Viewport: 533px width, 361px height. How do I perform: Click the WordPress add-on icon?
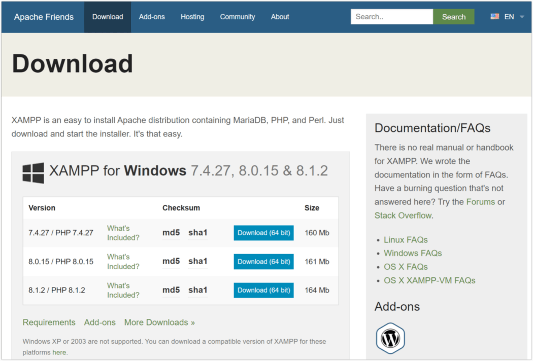(x=390, y=338)
